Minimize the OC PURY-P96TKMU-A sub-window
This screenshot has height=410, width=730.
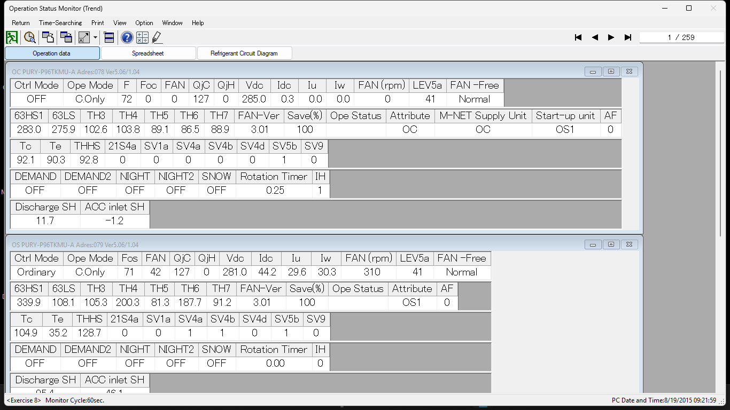[x=593, y=72]
